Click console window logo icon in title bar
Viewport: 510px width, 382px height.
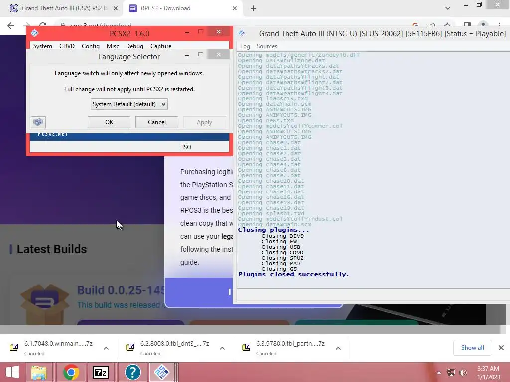click(242, 33)
